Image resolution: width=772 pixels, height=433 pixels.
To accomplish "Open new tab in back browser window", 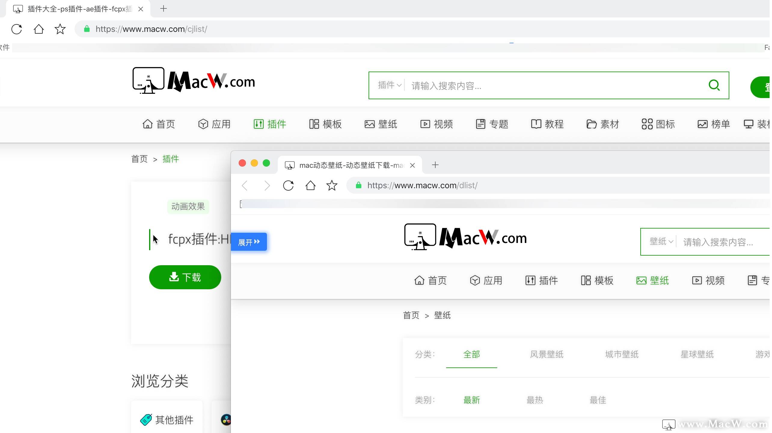I will (x=164, y=9).
